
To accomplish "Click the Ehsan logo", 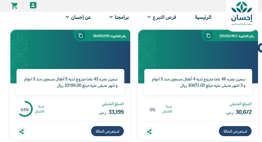I will (241, 14).
